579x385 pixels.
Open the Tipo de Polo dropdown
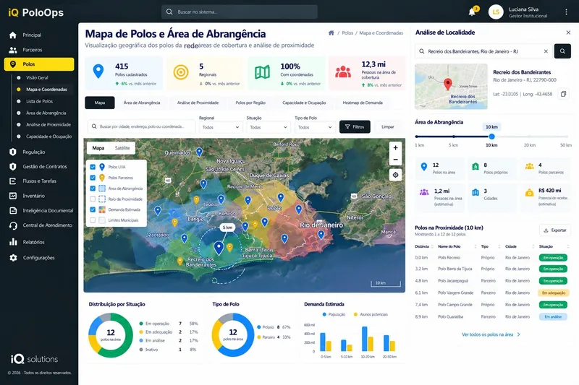315,127
